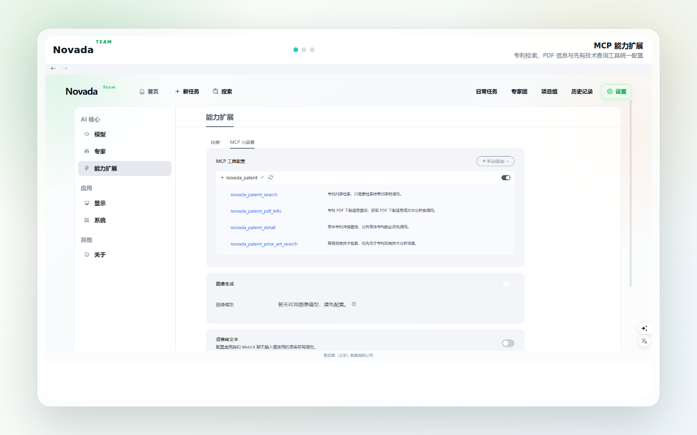Viewport: 697px width, 435px height.
Task: Click the 图像模型 label
Action: (225, 305)
